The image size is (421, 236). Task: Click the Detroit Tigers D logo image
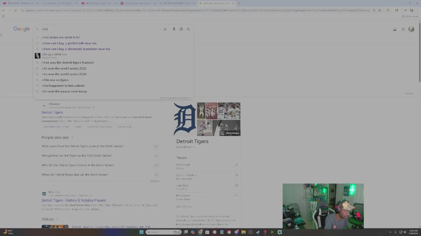click(x=185, y=119)
